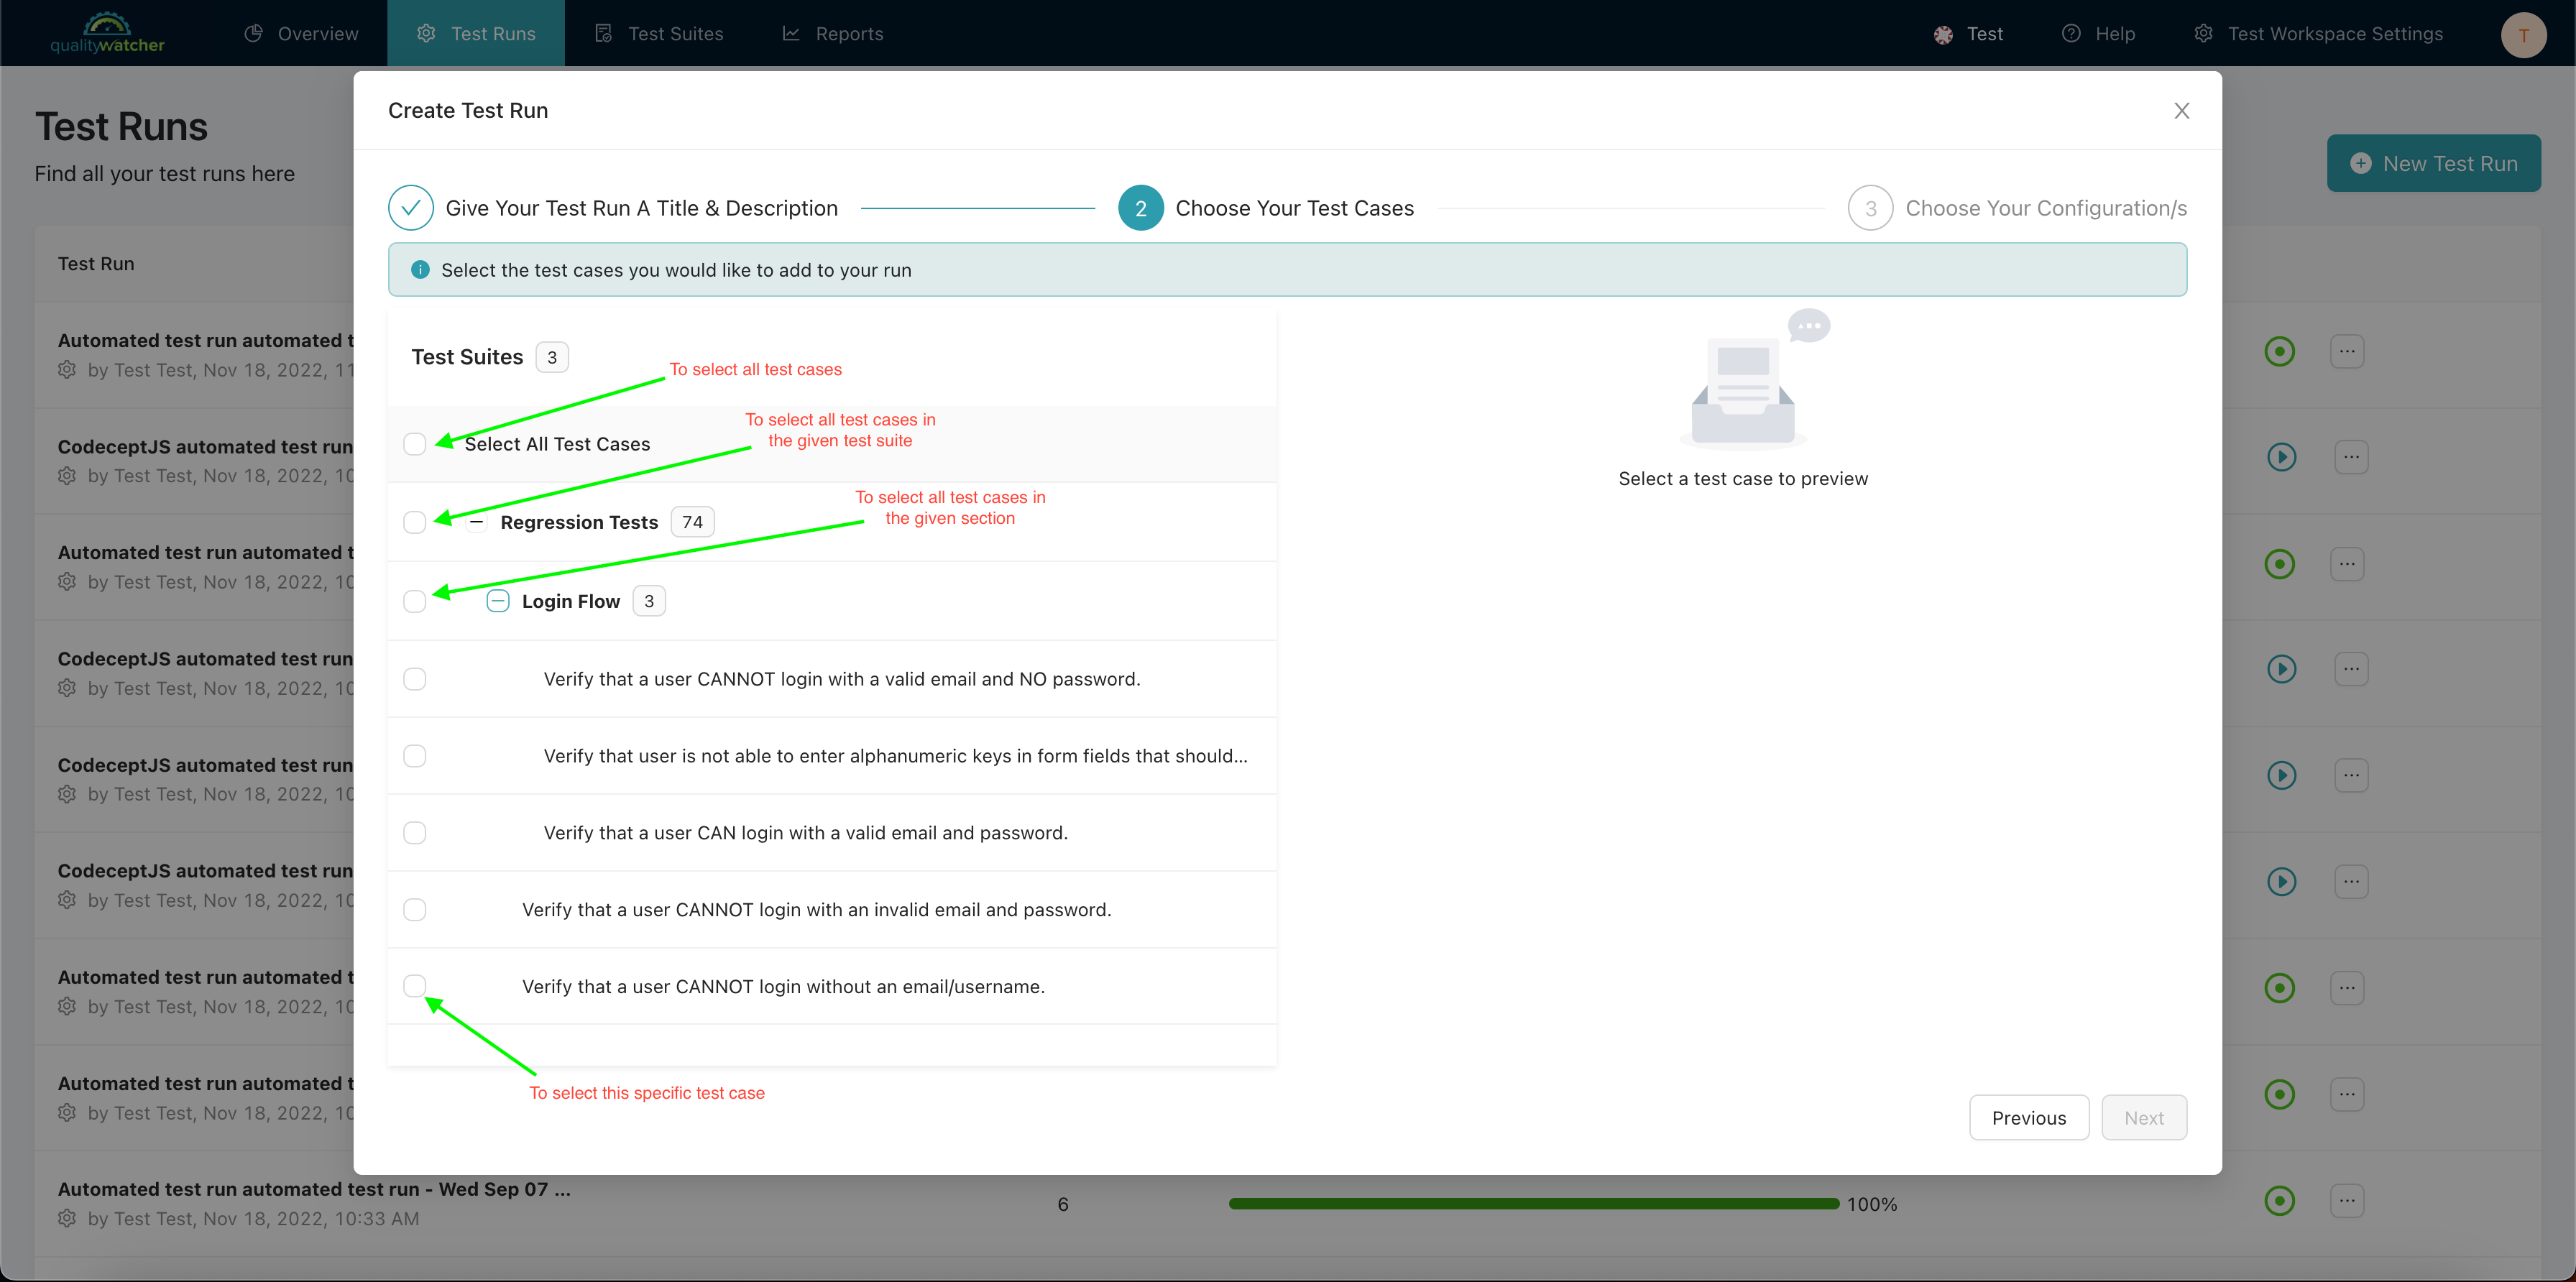Click the Next button
2576x1282 pixels.
tap(2143, 1117)
